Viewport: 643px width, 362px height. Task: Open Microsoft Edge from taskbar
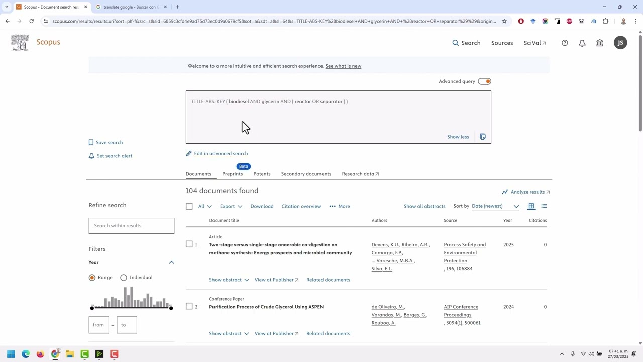click(x=26, y=354)
